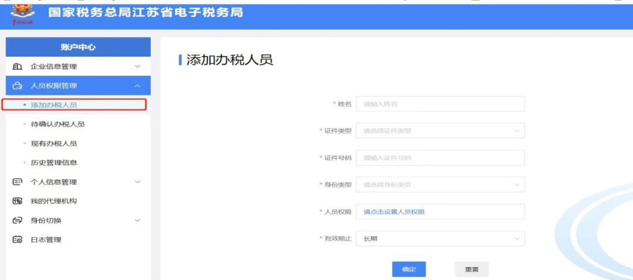Click the 身份切换 switch icon
This screenshot has width=633, height=280.
tap(18, 220)
